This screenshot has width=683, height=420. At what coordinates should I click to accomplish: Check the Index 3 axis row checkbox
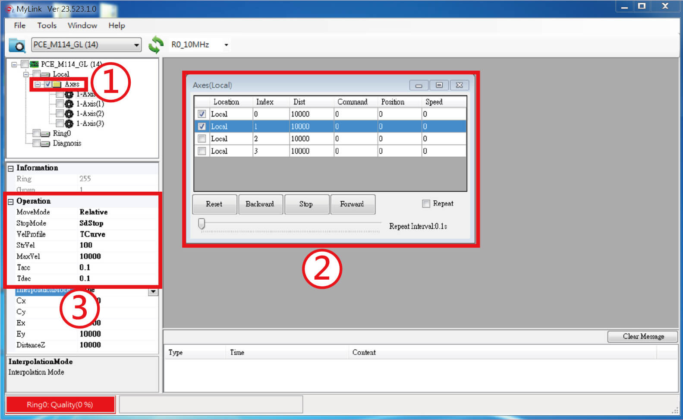click(201, 152)
